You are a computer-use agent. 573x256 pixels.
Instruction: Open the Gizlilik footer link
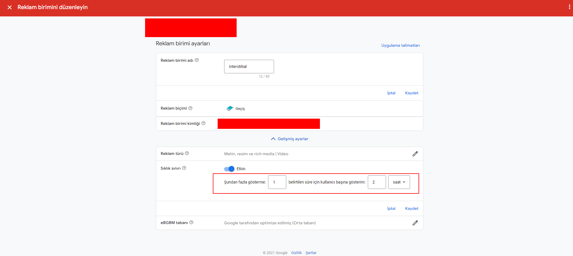tap(296, 253)
